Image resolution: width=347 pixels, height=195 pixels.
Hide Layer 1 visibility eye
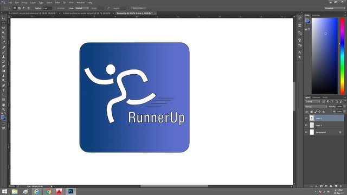[x=306, y=125]
